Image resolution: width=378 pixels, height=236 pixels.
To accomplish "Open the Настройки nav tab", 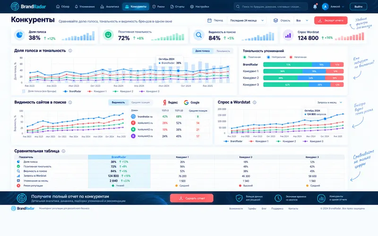I will [x=199, y=7].
